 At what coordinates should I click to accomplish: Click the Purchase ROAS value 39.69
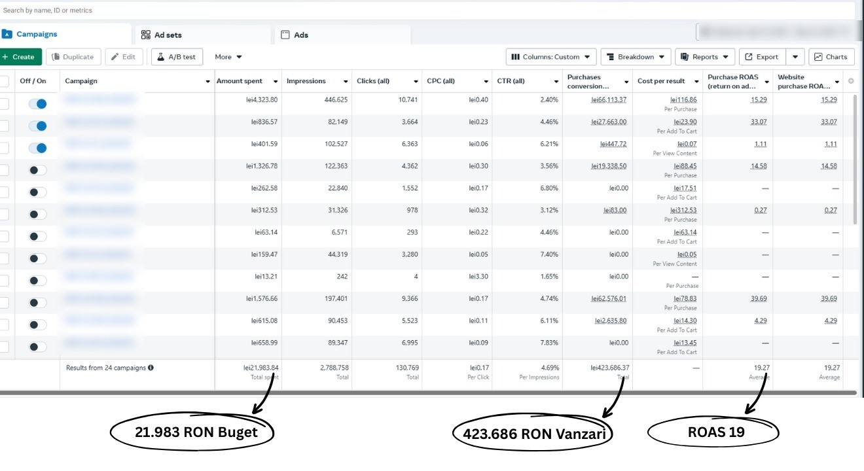tap(759, 299)
